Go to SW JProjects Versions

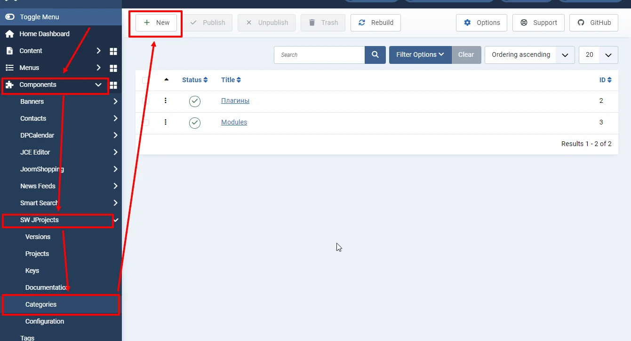38,237
